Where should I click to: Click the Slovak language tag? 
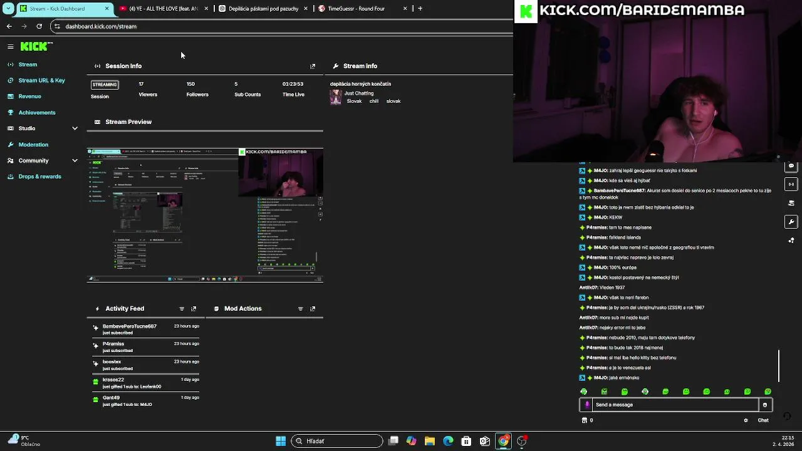tap(354, 101)
